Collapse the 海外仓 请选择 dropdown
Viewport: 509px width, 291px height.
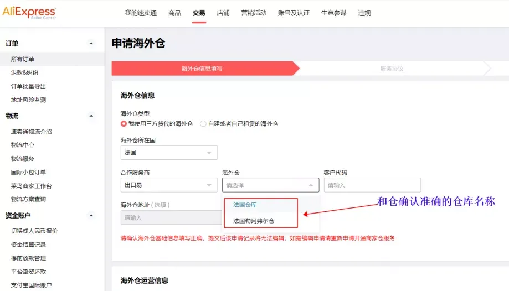point(270,185)
